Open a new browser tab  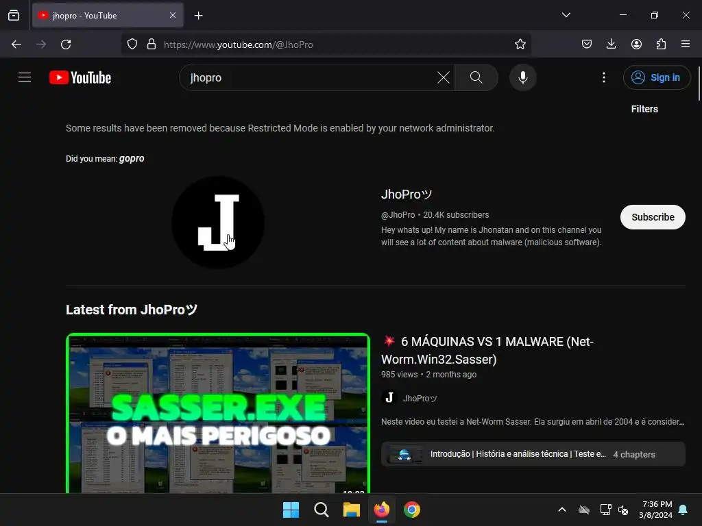pyautogui.click(x=198, y=16)
